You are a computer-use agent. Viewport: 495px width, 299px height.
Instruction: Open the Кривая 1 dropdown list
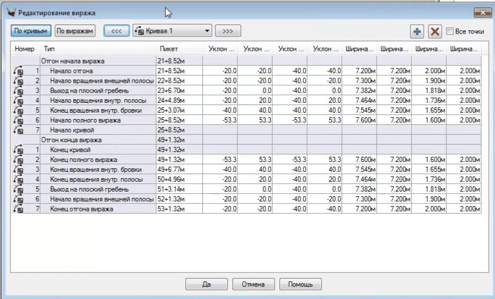(207, 31)
